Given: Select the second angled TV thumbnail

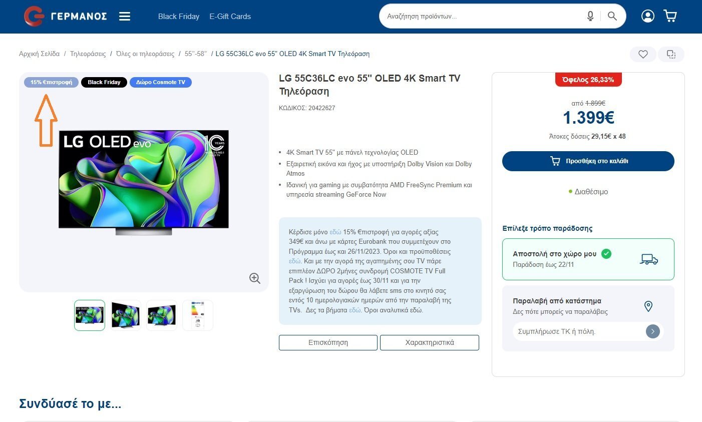Looking at the screenshot, I should [126, 315].
